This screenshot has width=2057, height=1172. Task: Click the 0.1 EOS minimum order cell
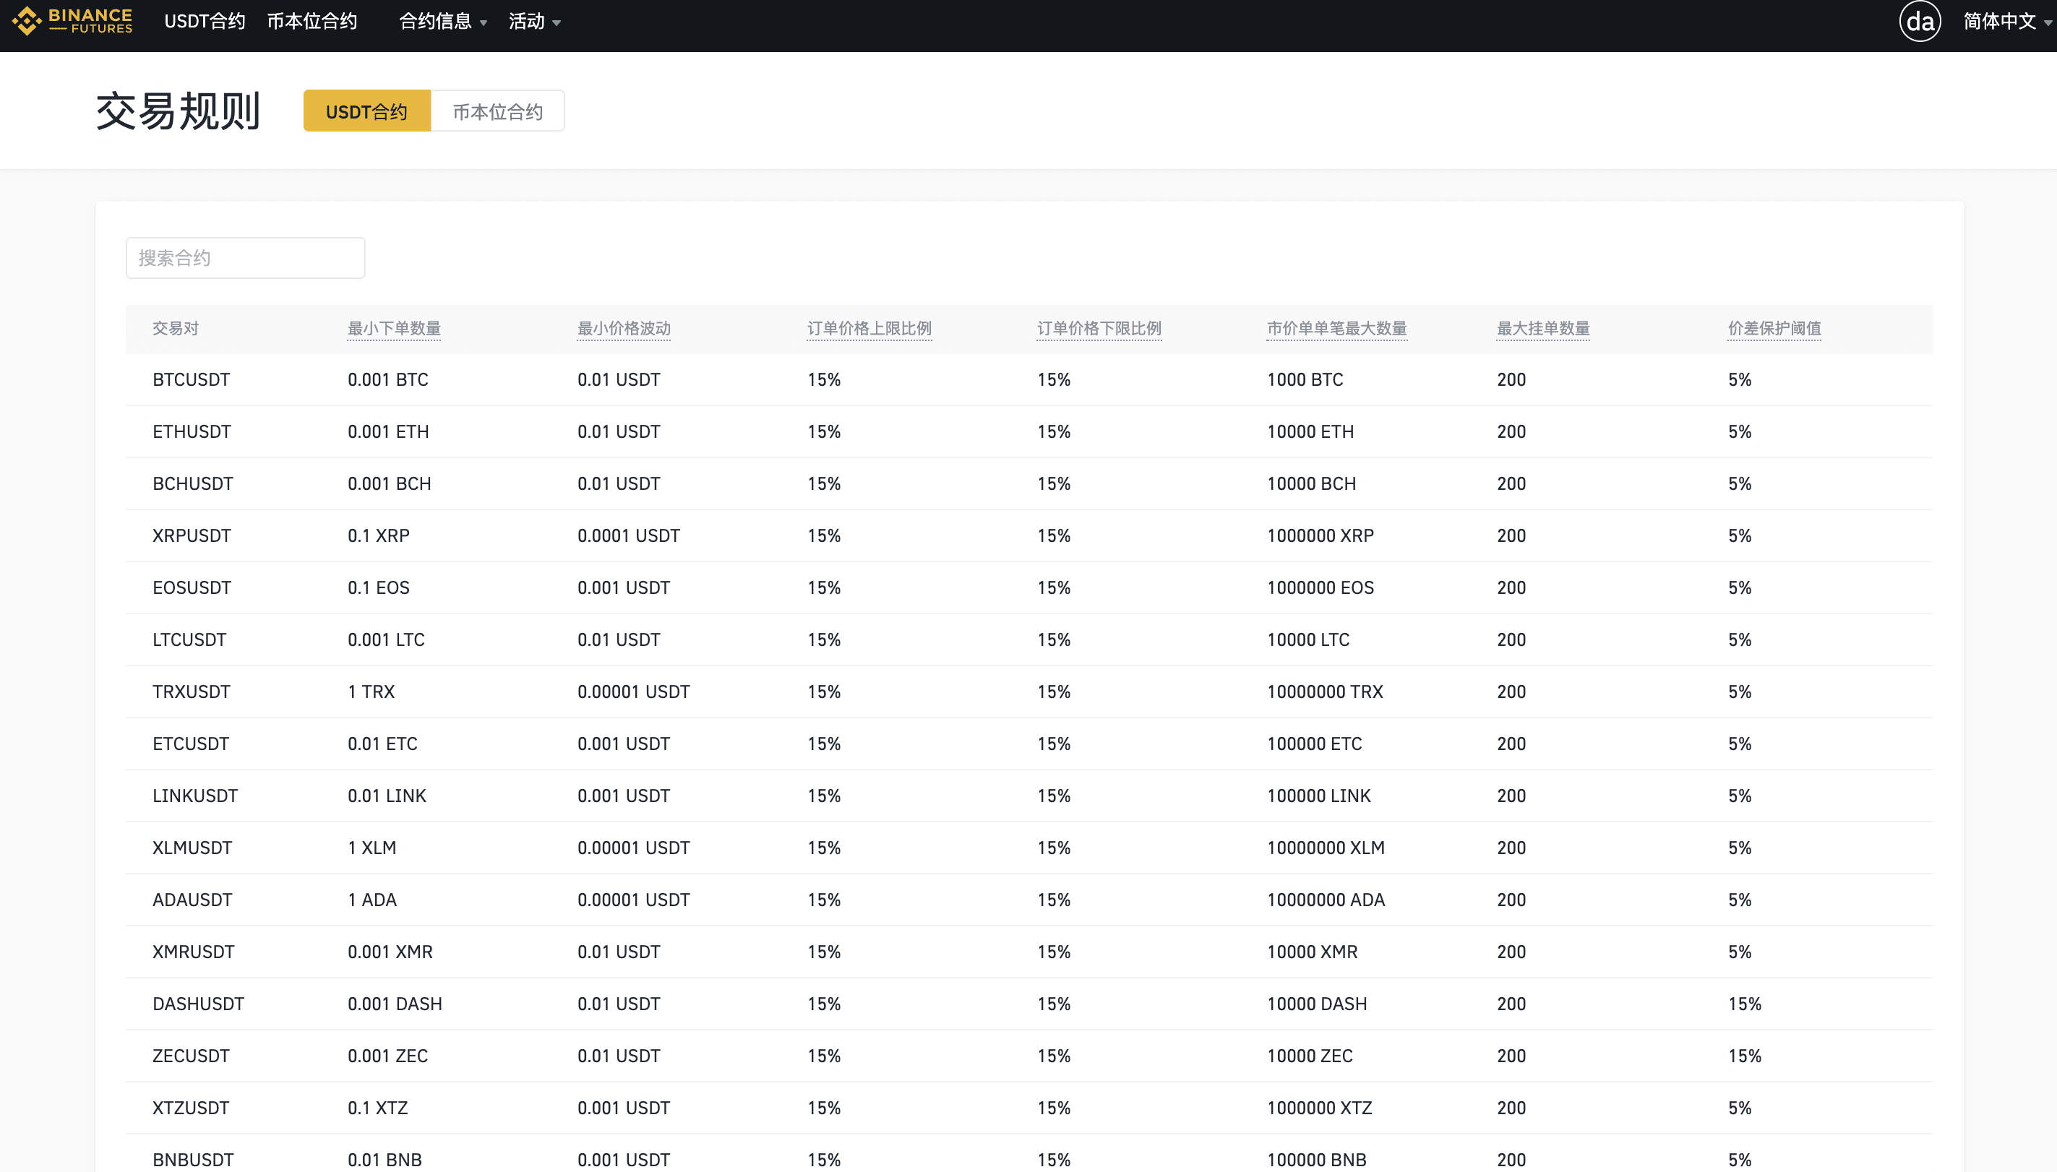point(379,588)
